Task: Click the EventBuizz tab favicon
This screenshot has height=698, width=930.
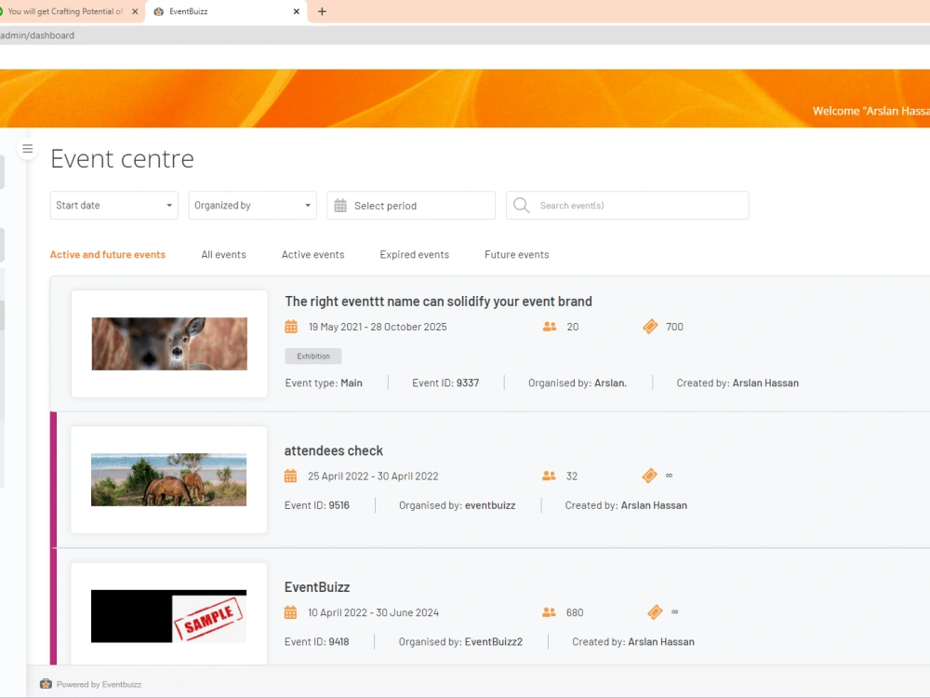Action: pos(158,11)
